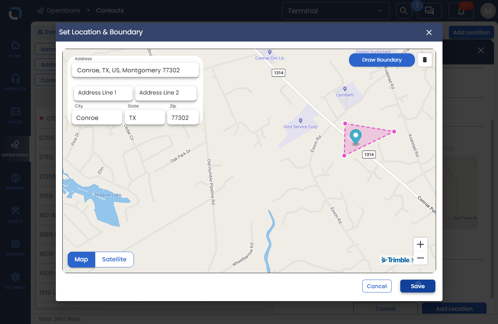Open user avatar M menu
Viewport: 498px width, 324px height.
tap(488, 11)
